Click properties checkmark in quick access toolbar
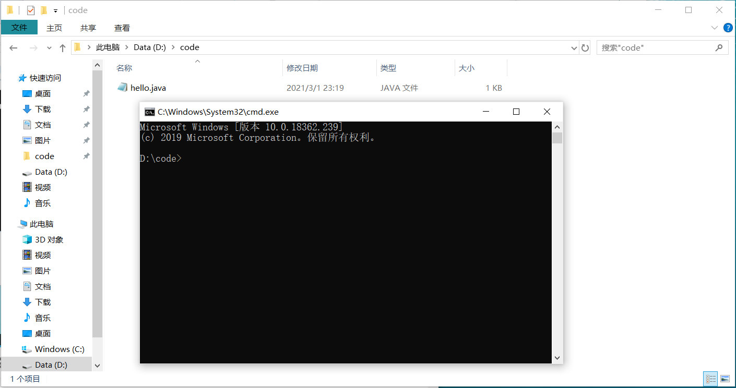 point(30,10)
